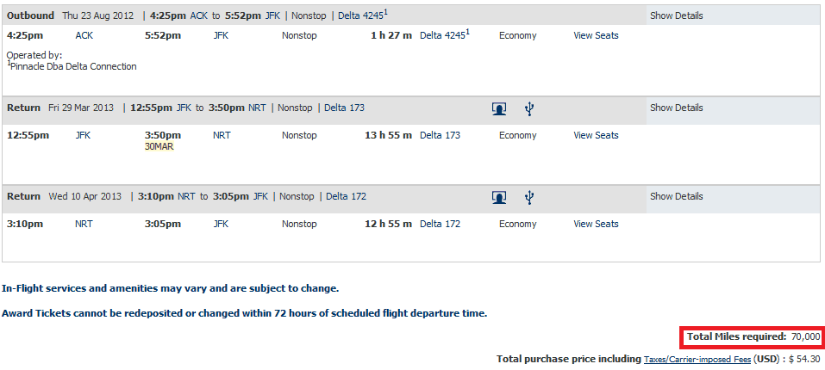Viewport: 825px width, 370px height.
Task: Click personal video icon on Delta 172 row
Action: [x=499, y=197]
